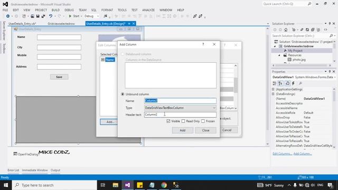
Task: Select photo.jpg in Solution Explorer
Action: [299, 60]
